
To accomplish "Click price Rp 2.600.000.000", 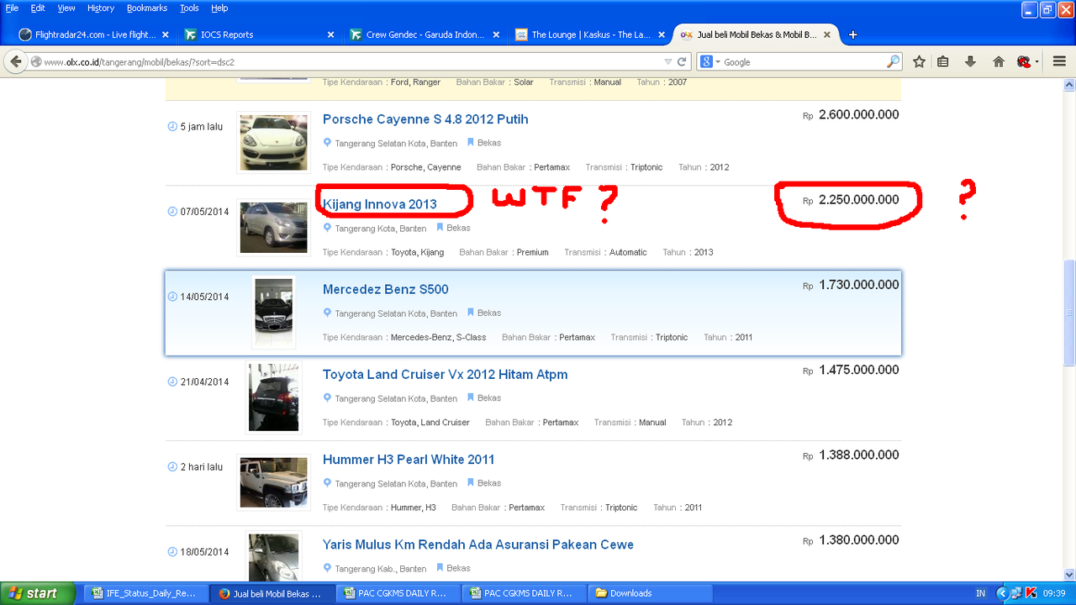I will point(851,115).
